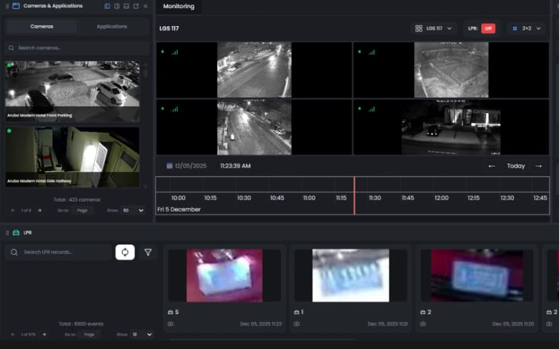The image size is (559, 349).
Task: Open the LGS 117 layout selector dropdown
Action: pyautogui.click(x=433, y=28)
